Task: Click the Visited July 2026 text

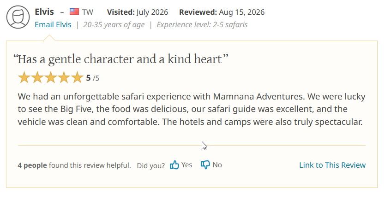Action: pos(138,12)
